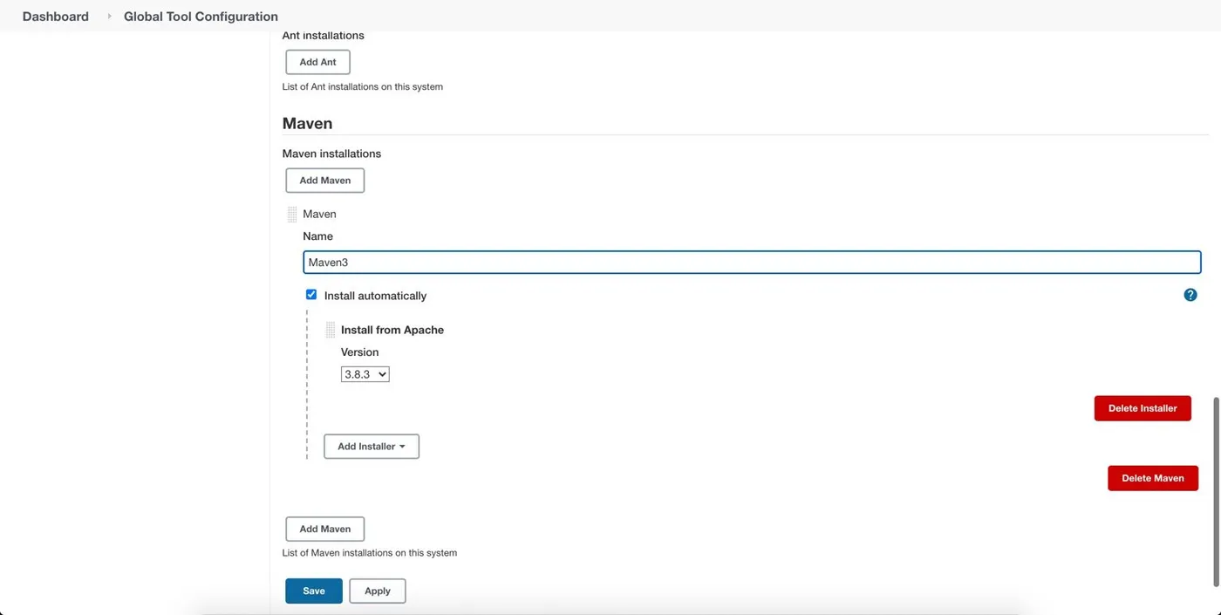Click the Install from Apache drag handle
This screenshot has height=615, width=1221.
pos(331,330)
